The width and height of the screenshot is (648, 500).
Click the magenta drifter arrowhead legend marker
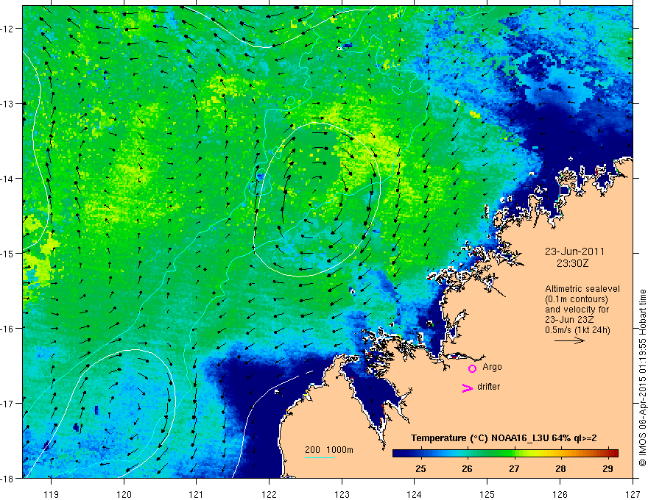tap(467, 387)
